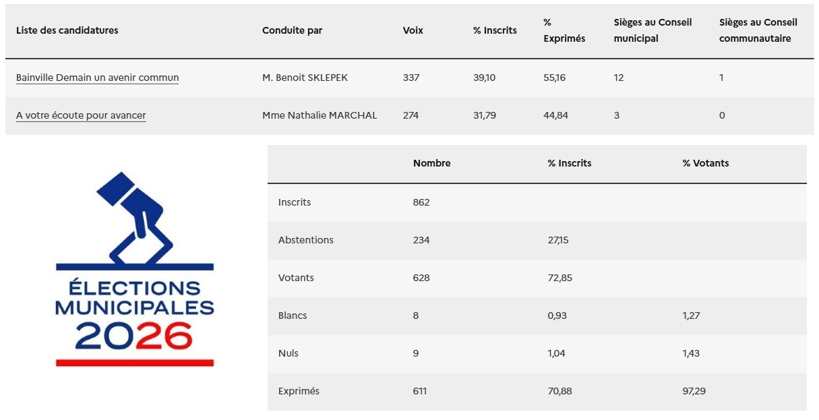Viewport: 819px width, 420px height.
Task: Click the Nombre column header
Action: [431, 163]
